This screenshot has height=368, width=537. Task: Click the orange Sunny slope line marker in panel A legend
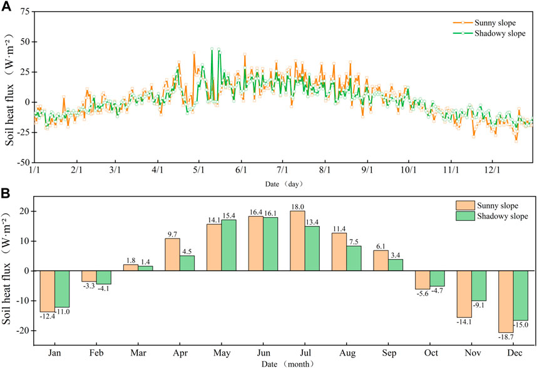pos(463,23)
